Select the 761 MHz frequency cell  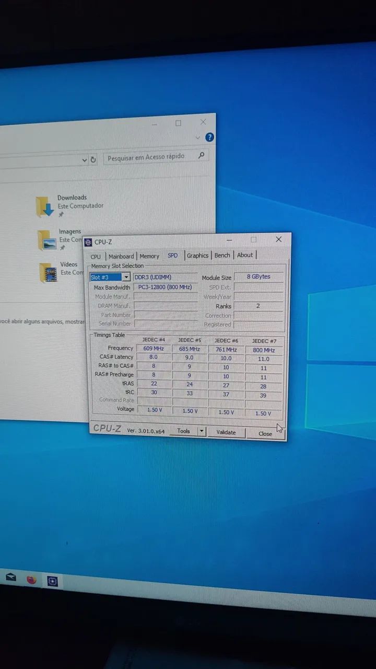tap(226, 350)
